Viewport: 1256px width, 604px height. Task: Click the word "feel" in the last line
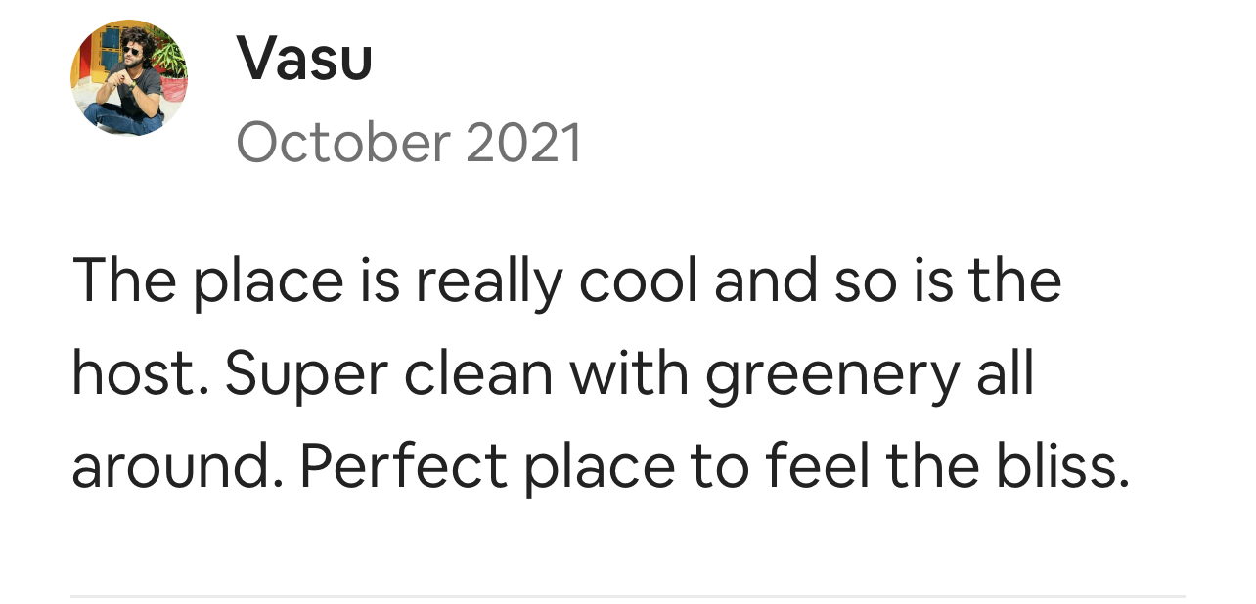pyautogui.click(x=817, y=465)
